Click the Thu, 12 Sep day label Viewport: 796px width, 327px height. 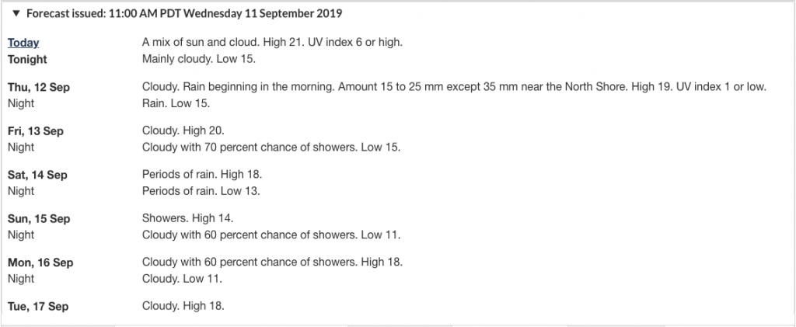[x=39, y=87]
